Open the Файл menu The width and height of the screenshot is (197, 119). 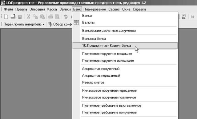pos(8,10)
